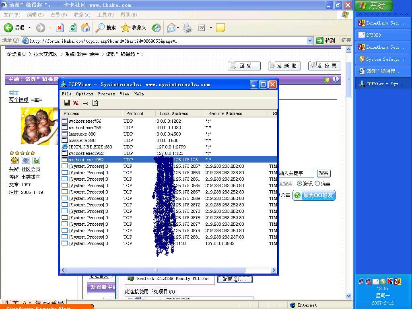Click the IE Favorites star icon
412x309 pixels.
pos(126,28)
